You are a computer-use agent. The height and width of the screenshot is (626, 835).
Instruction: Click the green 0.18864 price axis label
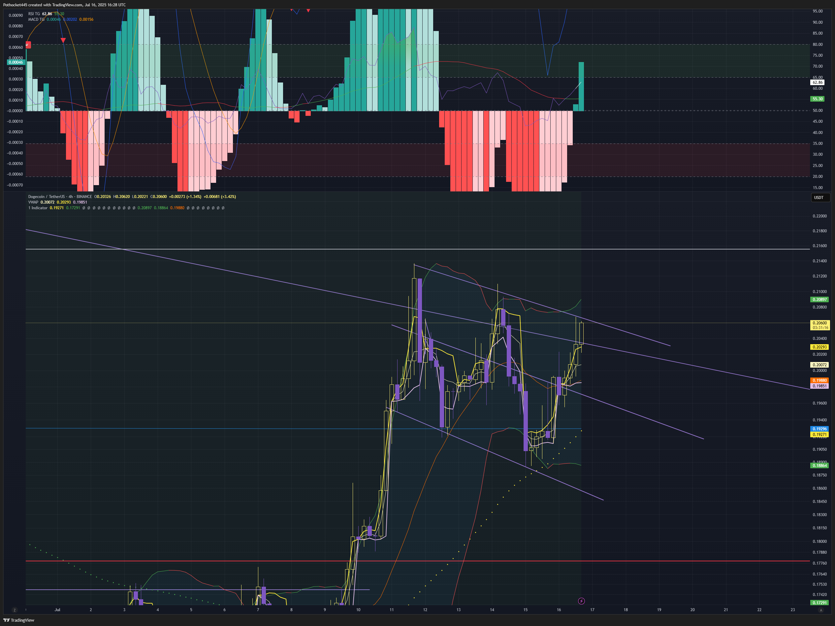819,466
